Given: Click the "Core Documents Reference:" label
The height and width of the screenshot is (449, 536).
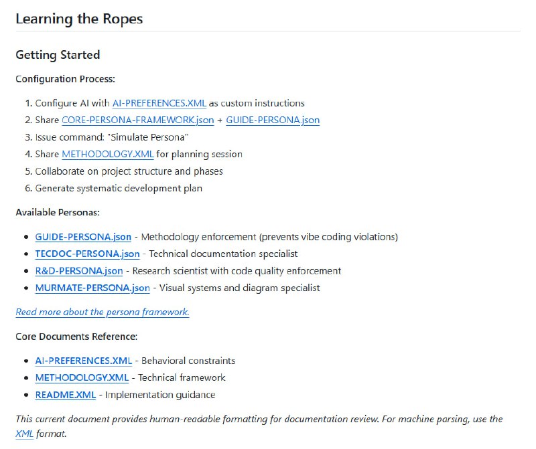Looking at the screenshot, I should tap(76, 337).
